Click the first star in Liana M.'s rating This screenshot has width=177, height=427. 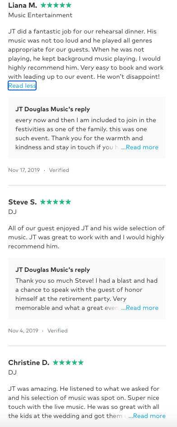pos(43,5)
